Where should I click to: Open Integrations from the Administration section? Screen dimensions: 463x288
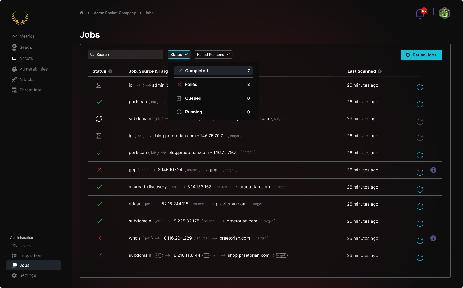31,256
